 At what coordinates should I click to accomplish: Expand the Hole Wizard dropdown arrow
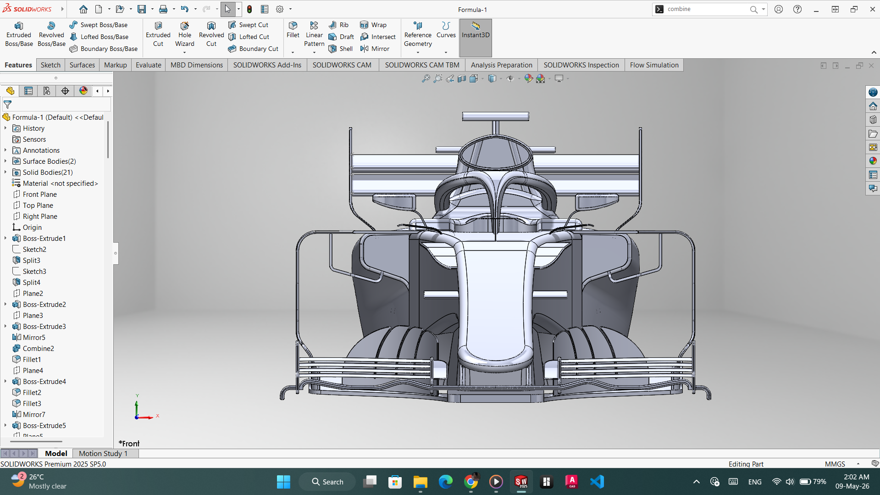coord(184,52)
